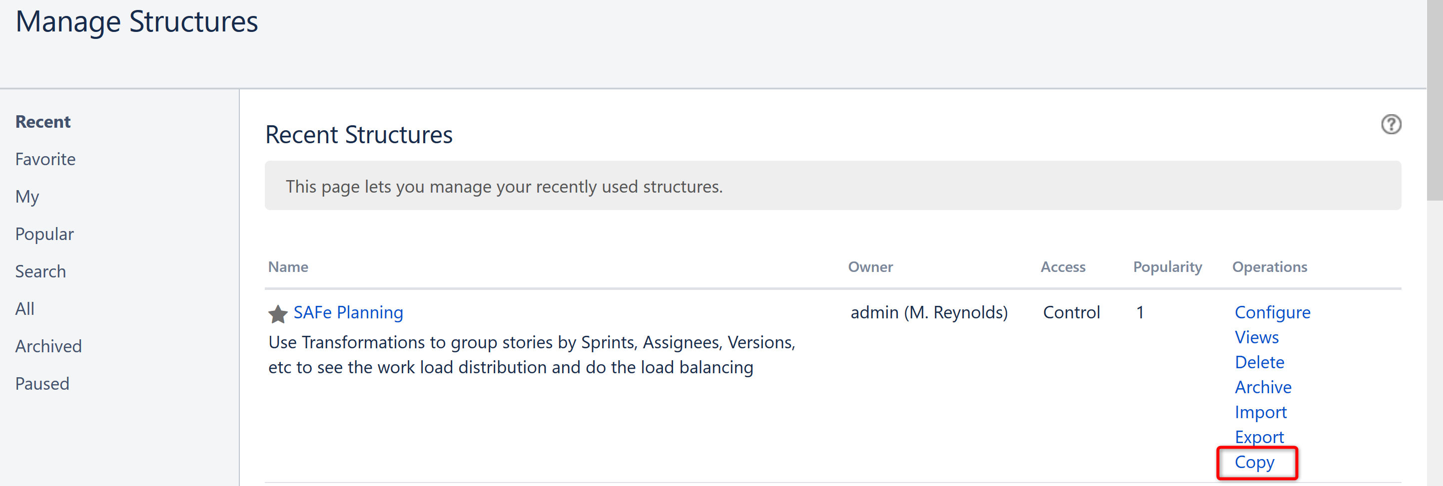Configure the SAFe Planning structure
Viewport: 1443px width, 486px height.
1273,312
